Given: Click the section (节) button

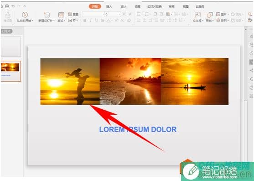Looking at the screenshot, I should 73,21.
